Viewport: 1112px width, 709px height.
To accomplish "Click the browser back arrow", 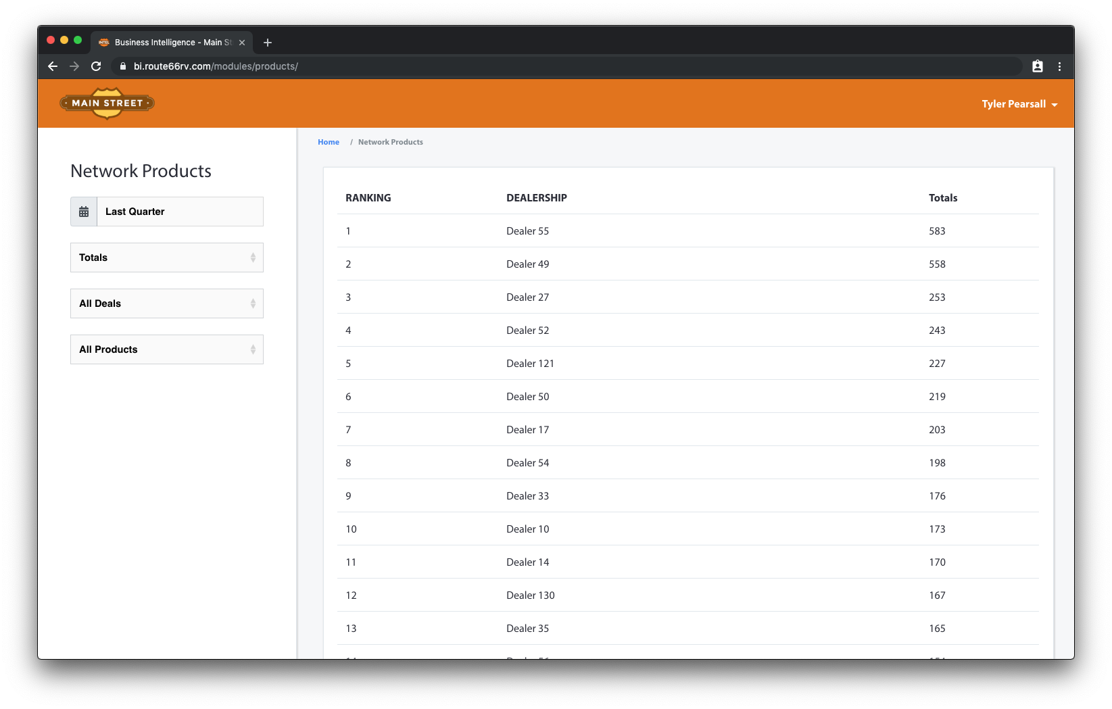I will pyautogui.click(x=53, y=66).
